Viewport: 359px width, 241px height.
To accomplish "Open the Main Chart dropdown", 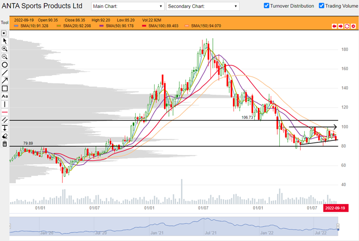I will tap(128, 6).
